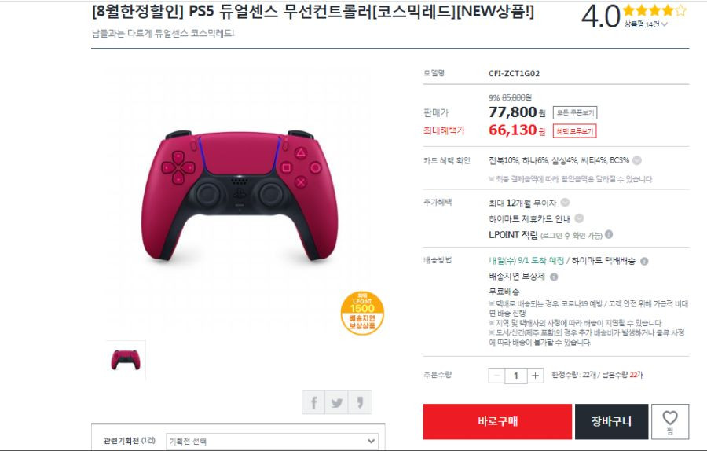This screenshot has width=707, height=451.
Task: Add item via 장바구니 cart button
Action: click(x=611, y=422)
